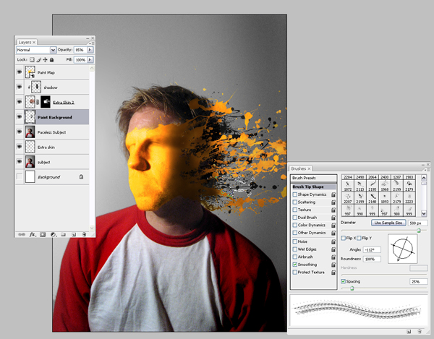Enable the Scattering checkbox
This screenshot has width=434, height=339.
(295, 202)
